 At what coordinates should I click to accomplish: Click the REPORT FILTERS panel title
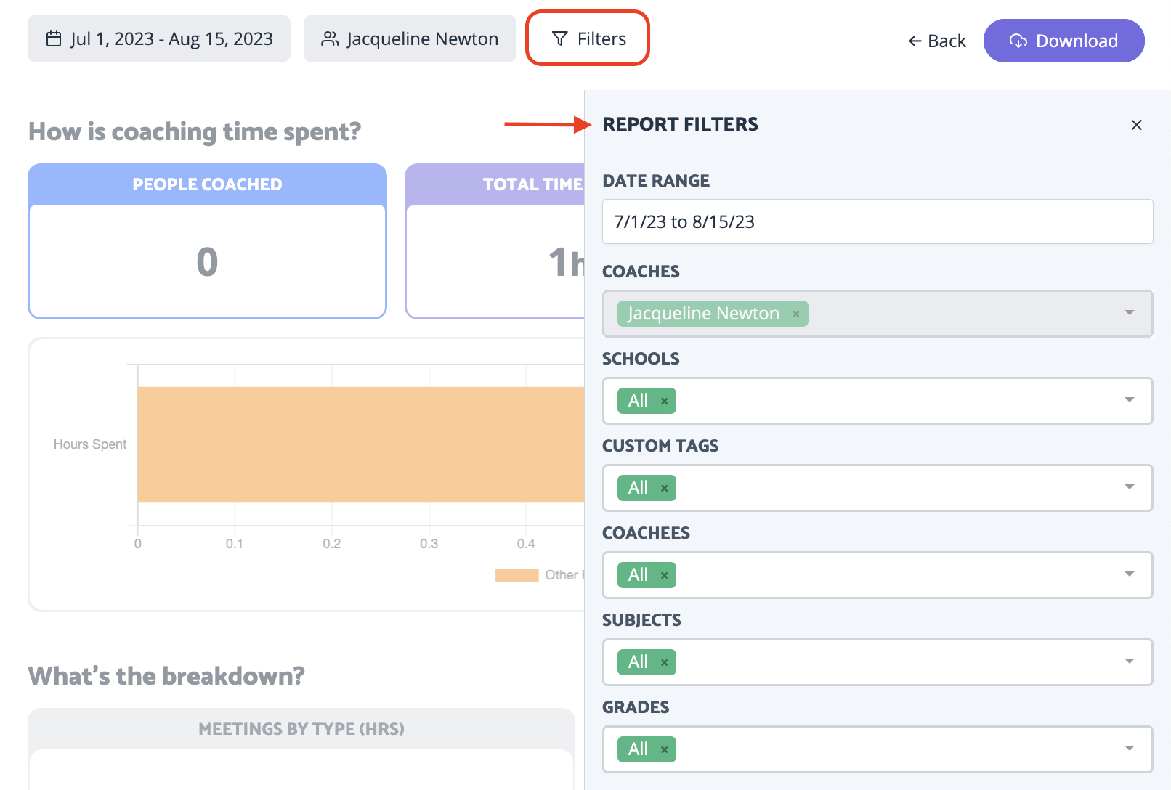pos(680,124)
